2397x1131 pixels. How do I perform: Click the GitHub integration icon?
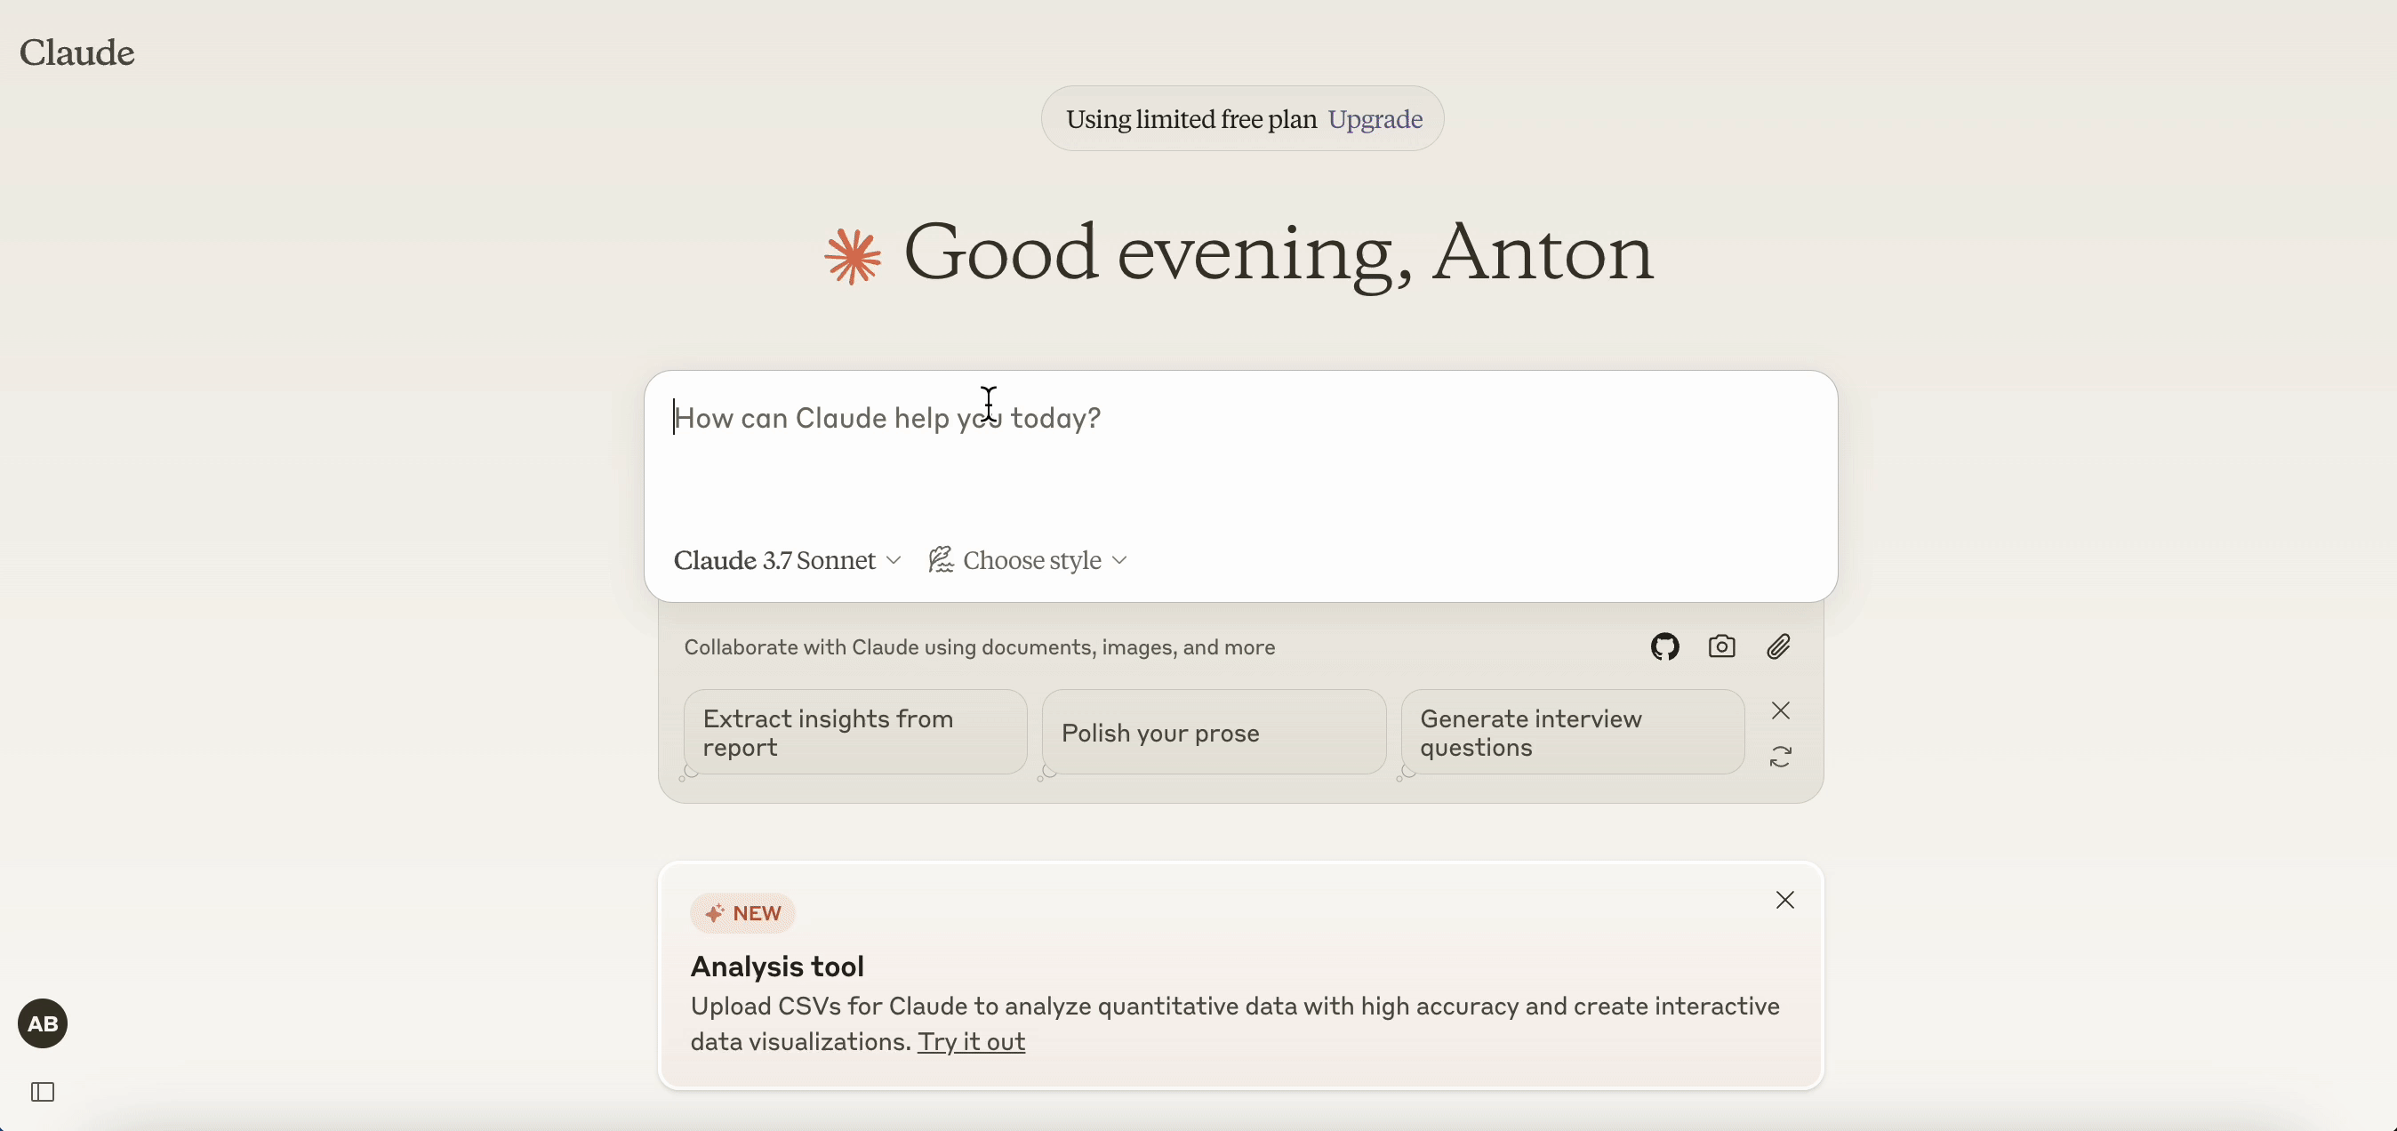(1664, 646)
